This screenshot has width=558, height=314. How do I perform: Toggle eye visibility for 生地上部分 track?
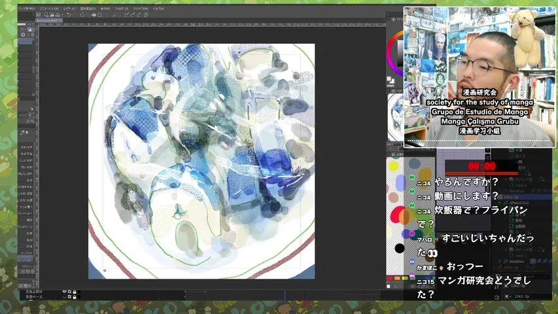click(x=64, y=292)
